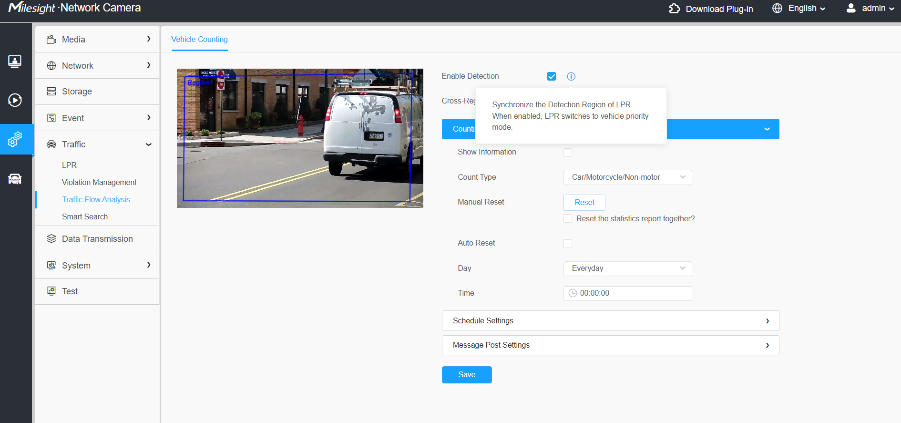Open the Day dropdown showing Everyday
This screenshot has height=423, width=901.
(x=627, y=268)
